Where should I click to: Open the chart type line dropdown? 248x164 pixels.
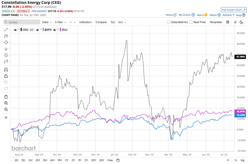click(x=73, y=22)
